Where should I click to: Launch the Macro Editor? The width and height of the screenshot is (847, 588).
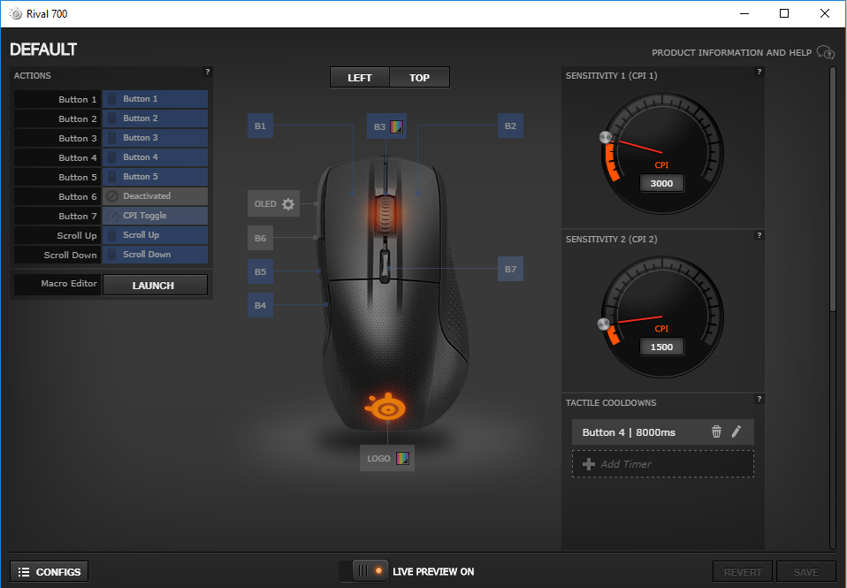[x=155, y=286]
